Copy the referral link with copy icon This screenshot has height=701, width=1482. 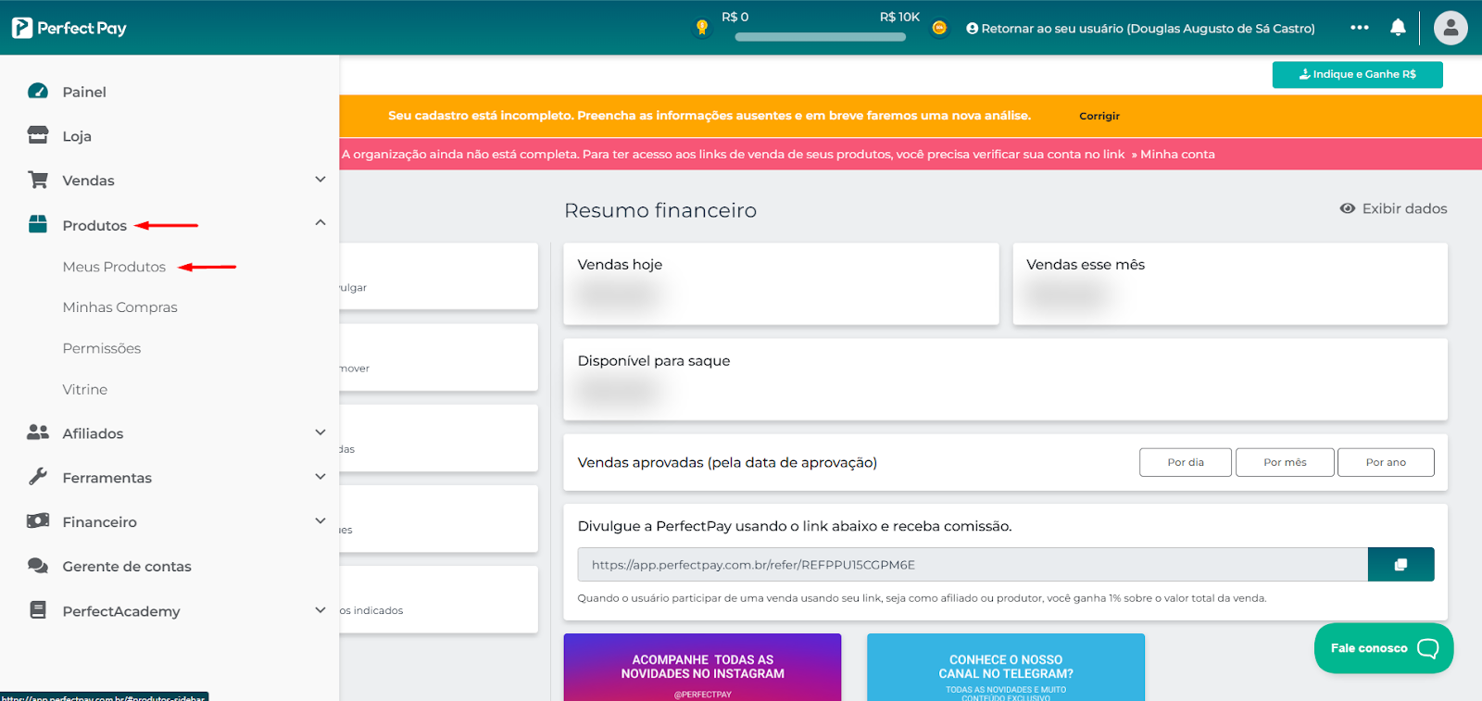point(1400,564)
